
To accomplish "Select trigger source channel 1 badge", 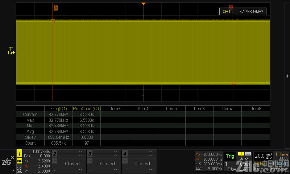I will (x=241, y=154).
